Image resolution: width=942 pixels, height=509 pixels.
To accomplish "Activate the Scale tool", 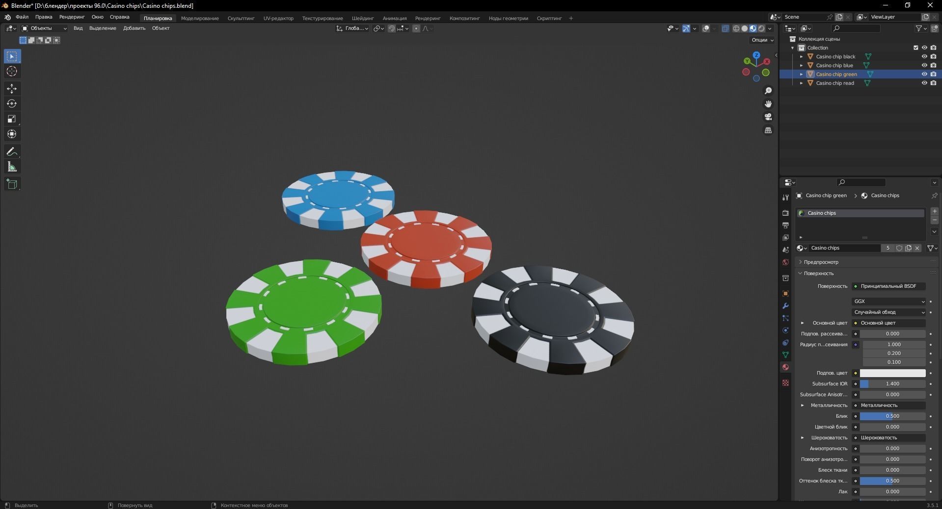I will coord(12,119).
